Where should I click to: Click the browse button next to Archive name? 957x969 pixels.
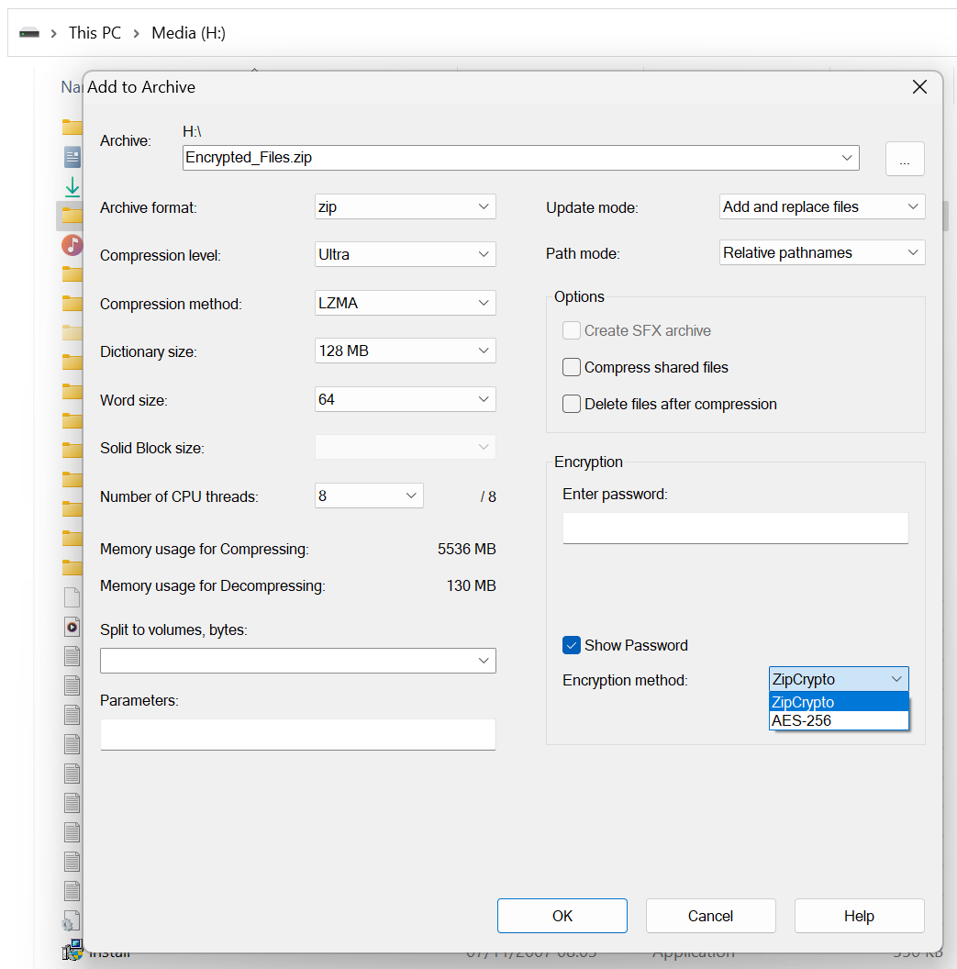pos(905,159)
